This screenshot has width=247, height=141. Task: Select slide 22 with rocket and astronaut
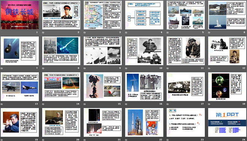pos(144,122)
